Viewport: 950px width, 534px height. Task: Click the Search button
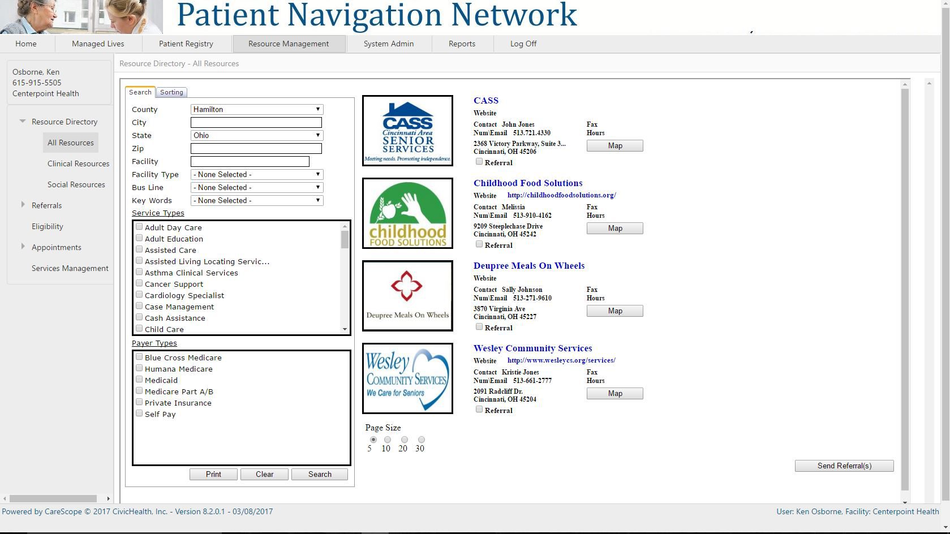click(x=320, y=474)
